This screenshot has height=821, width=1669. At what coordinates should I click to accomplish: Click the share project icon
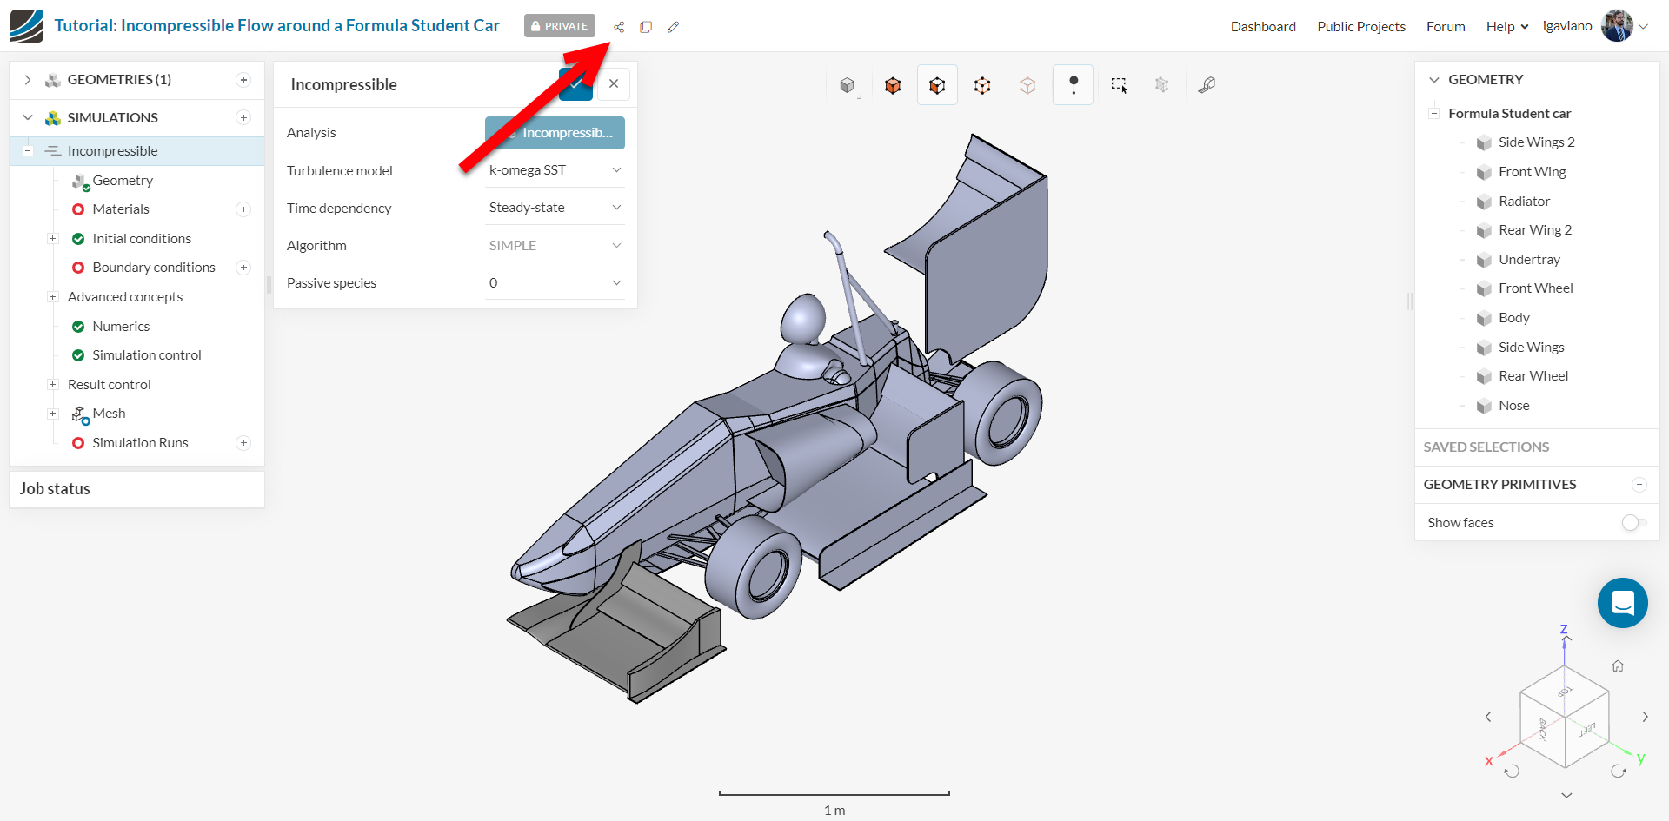[618, 27]
